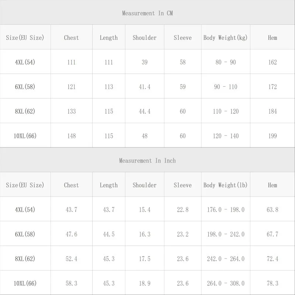The height and width of the screenshot is (295, 295).
Task: Select the inch chest value 52.4
Action: tap(72, 259)
